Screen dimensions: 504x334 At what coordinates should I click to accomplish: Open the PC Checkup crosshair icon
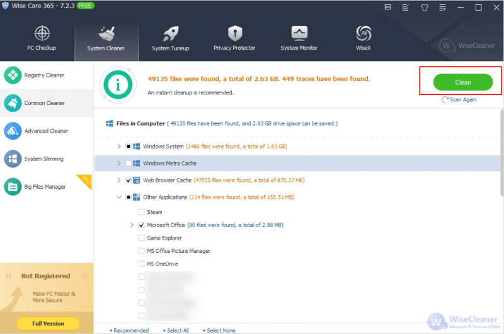[x=42, y=33]
